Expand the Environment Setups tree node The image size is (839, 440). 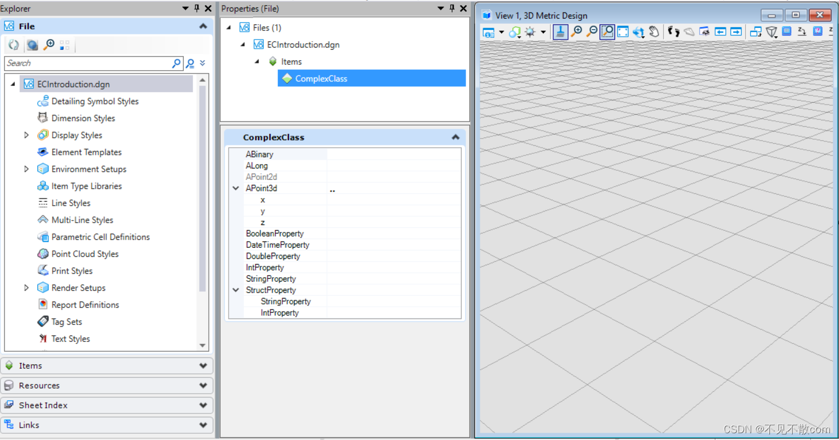[27, 169]
